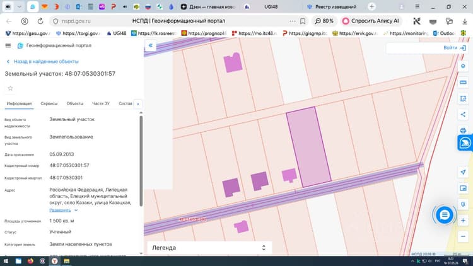Open the torgi.gov bookmark
This screenshot has width=473, height=266.
[x=78, y=33]
